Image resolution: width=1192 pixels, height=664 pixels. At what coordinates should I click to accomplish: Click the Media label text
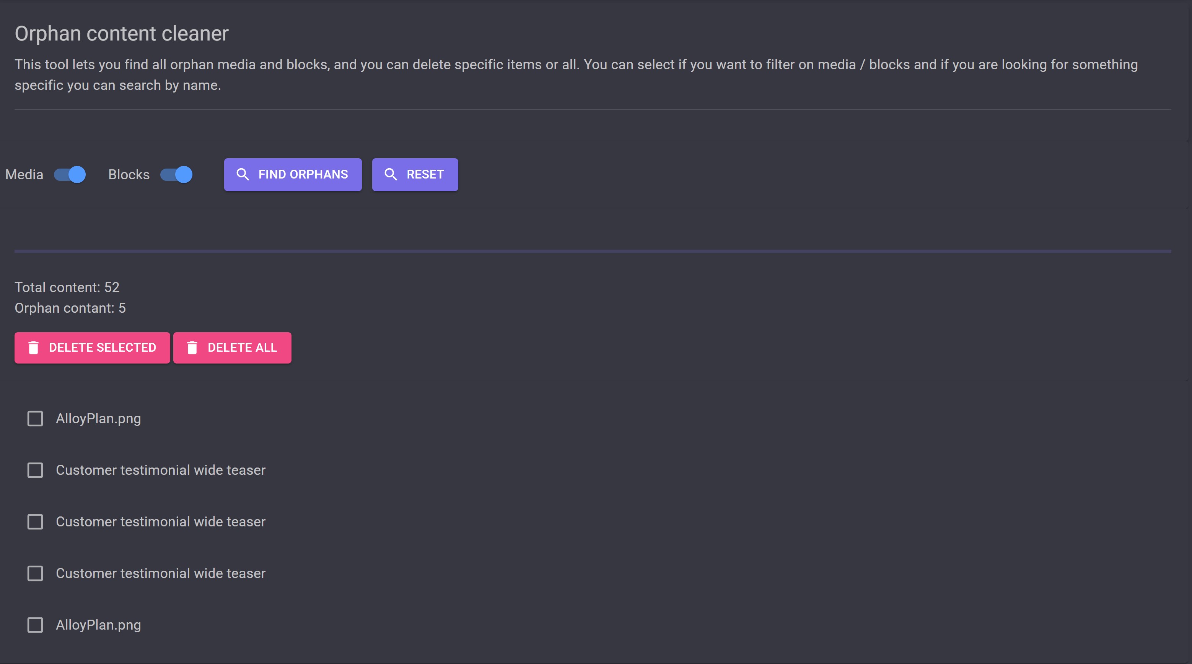point(24,174)
